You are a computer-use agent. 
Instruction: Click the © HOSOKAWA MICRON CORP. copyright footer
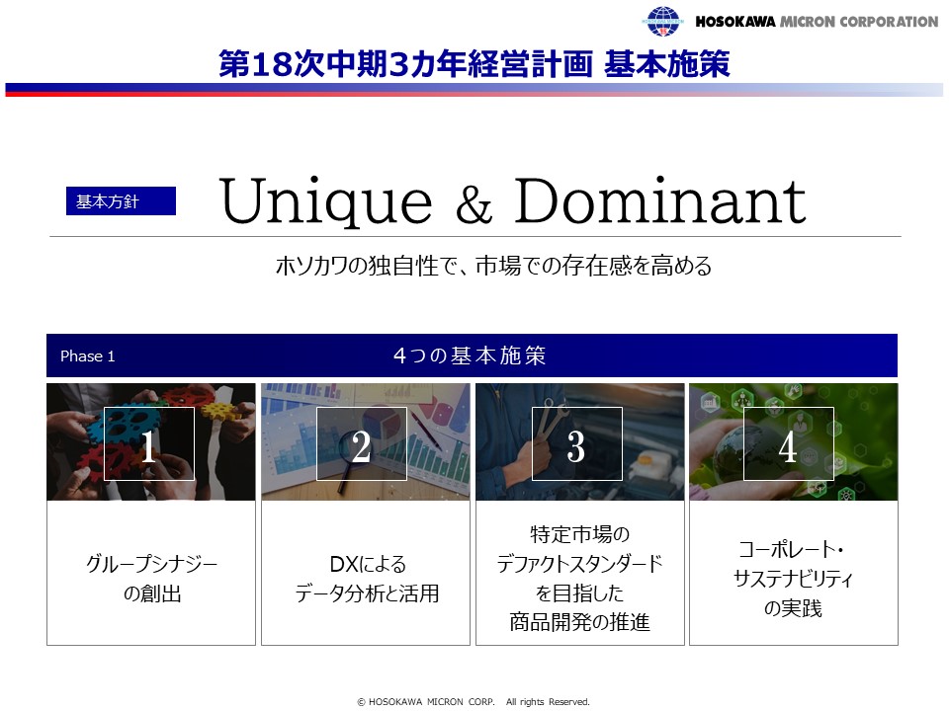point(474,702)
